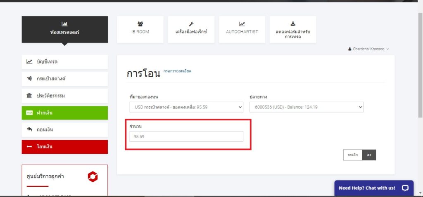Click the wrench icon for เครื่องมือฟอเร็กซ์

[191, 24]
